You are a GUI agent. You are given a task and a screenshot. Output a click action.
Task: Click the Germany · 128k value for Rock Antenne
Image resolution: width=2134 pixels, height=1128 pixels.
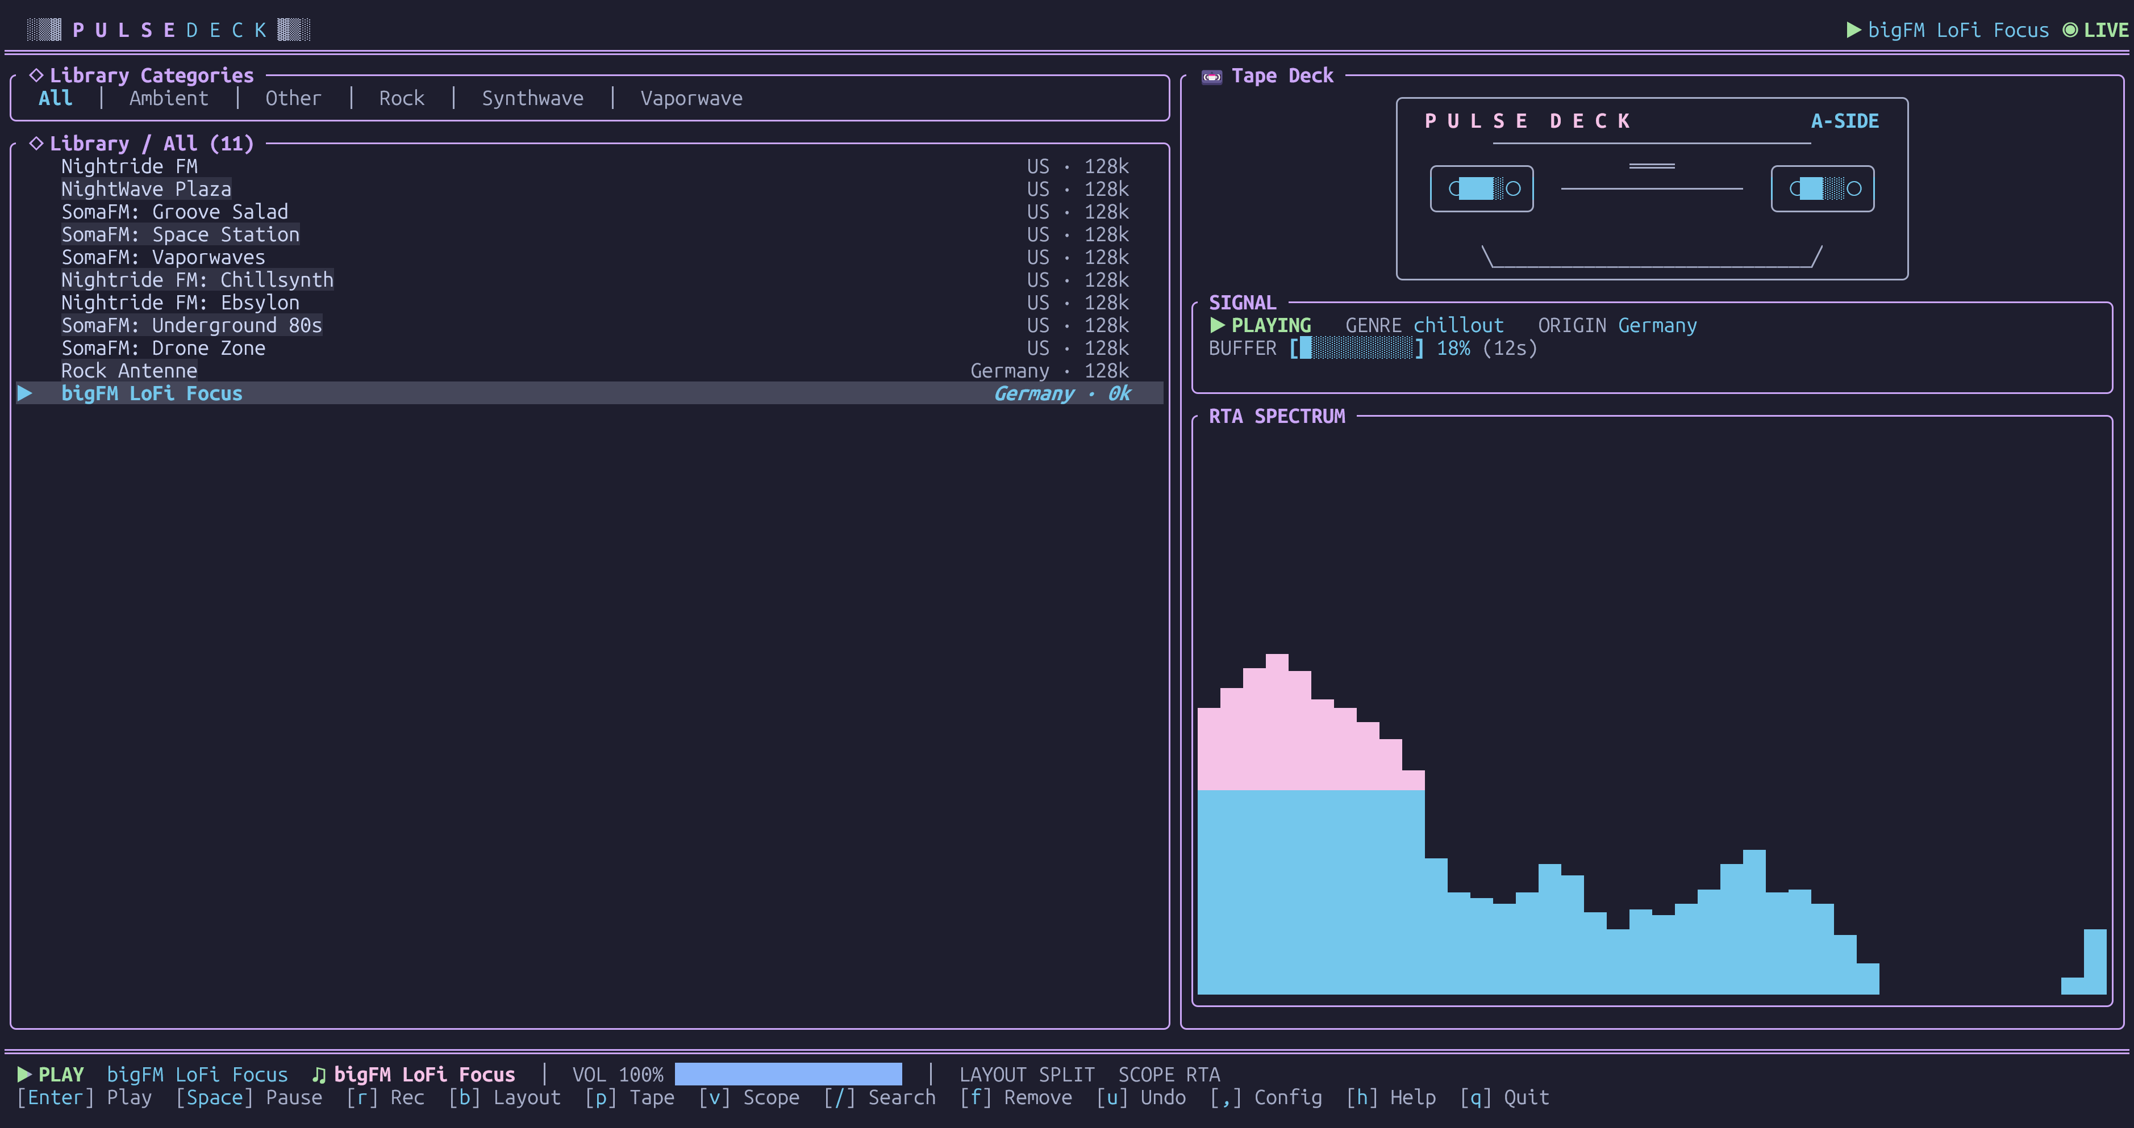coord(1049,371)
